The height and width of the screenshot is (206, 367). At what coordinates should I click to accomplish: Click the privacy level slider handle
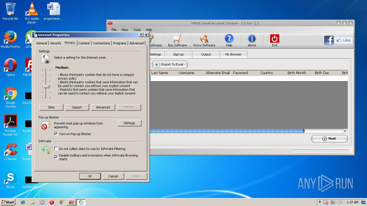tap(46, 86)
